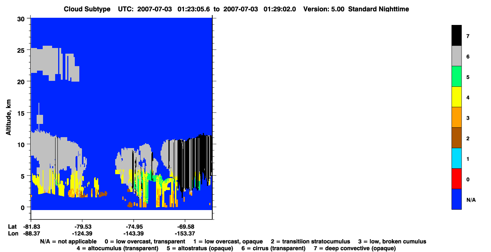Click legend text '4 = altocumulus (transparent)'
Viewport: 491px width, 252px height.
click(x=117, y=249)
